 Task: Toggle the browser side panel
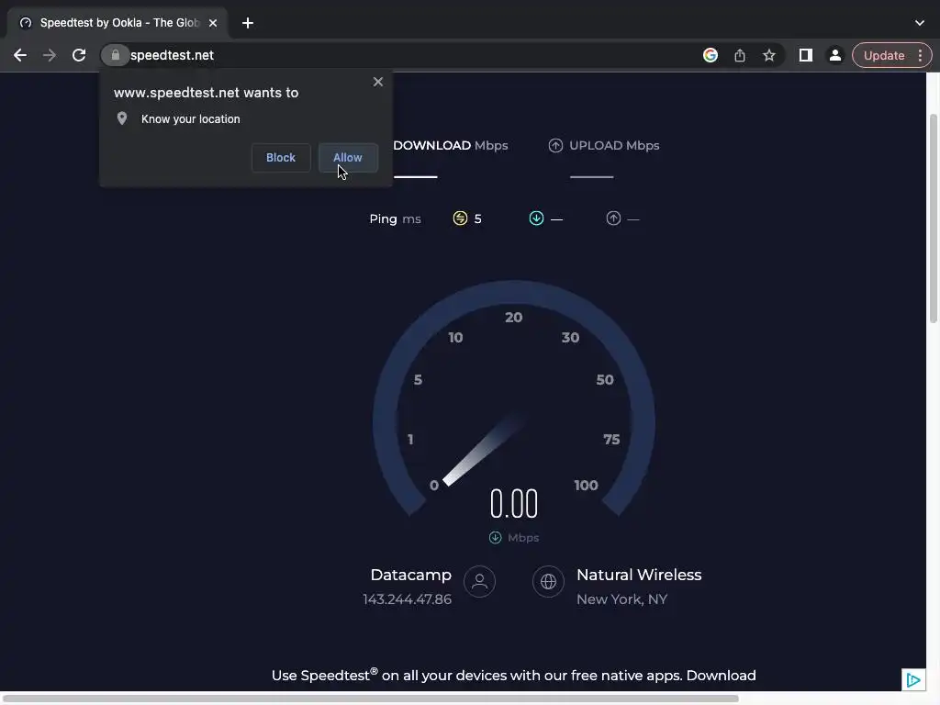806,55
